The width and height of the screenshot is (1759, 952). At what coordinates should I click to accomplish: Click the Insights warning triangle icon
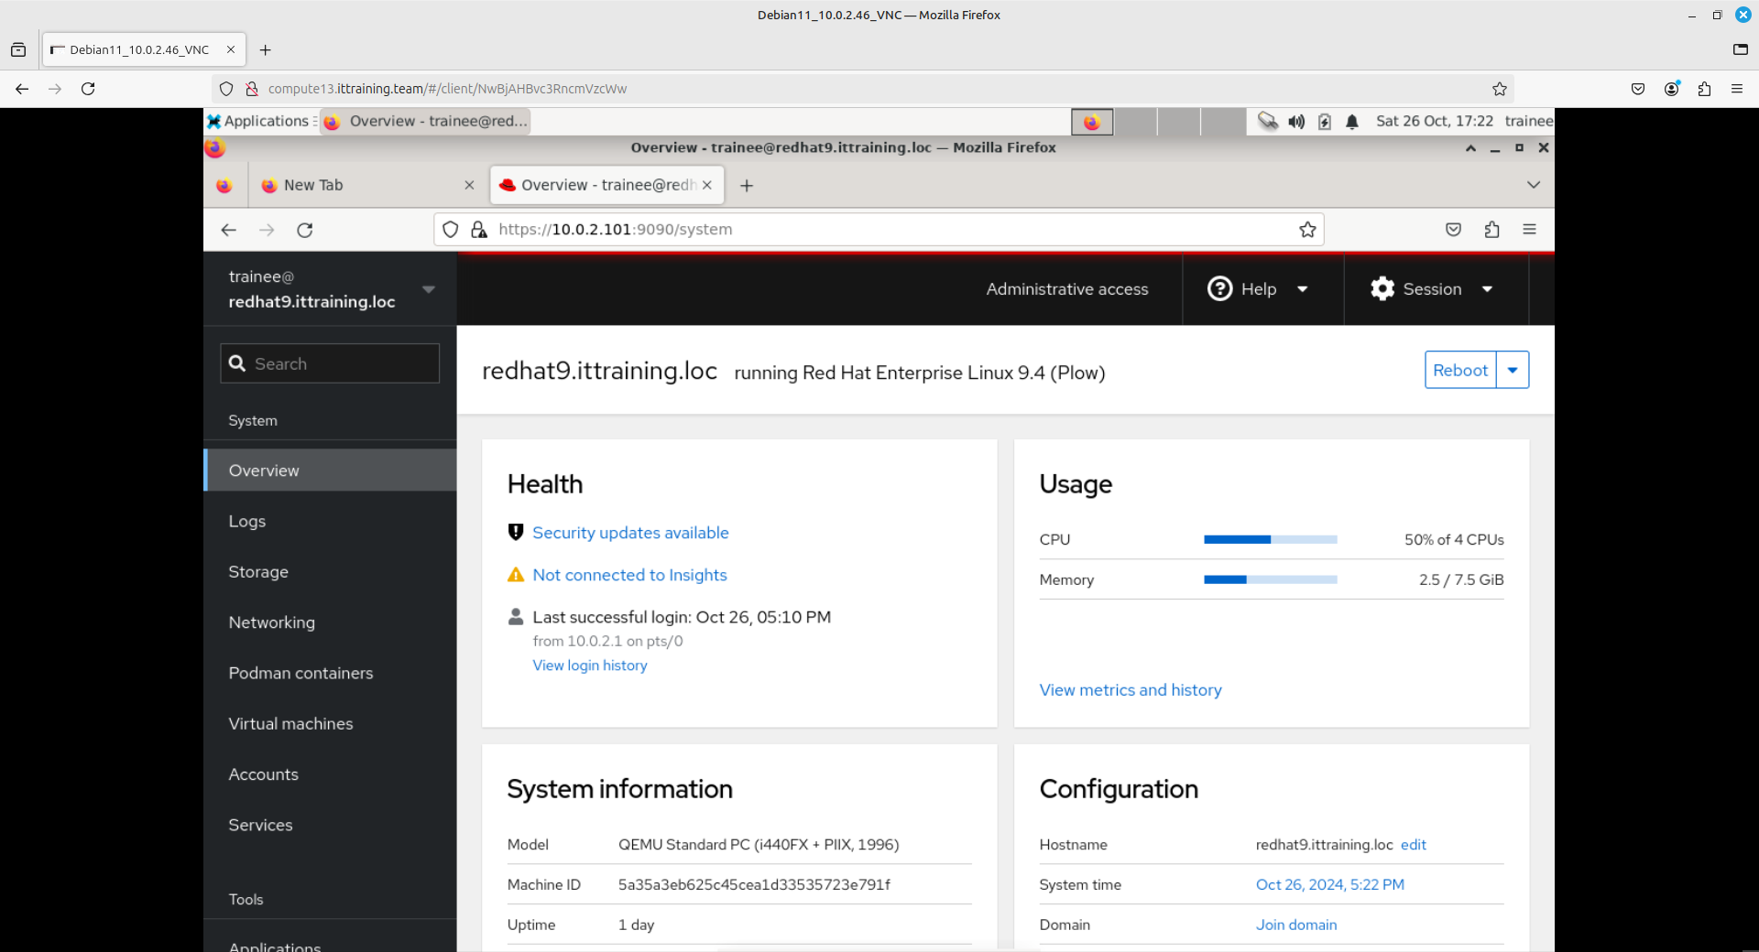[x=516, y=575]
